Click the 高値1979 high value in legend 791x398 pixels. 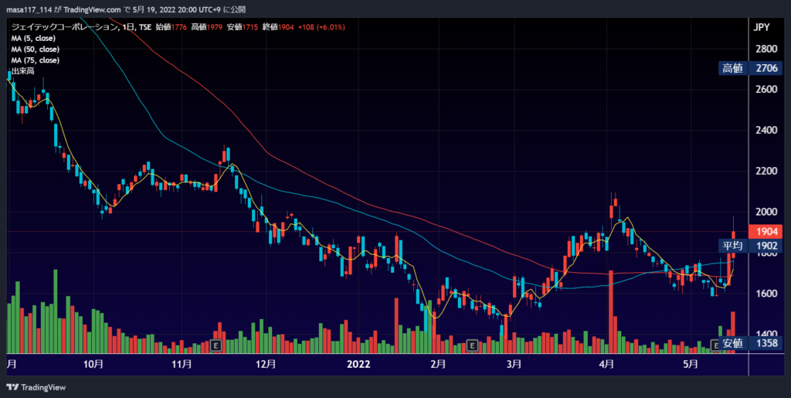pyautogui.click(x=207, y=28)
